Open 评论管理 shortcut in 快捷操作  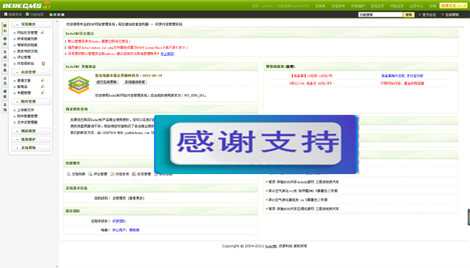click(x=98, y=174)
